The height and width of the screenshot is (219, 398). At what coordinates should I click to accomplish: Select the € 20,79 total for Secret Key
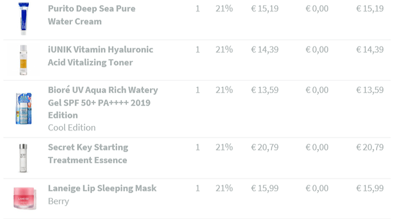[370, 147]
